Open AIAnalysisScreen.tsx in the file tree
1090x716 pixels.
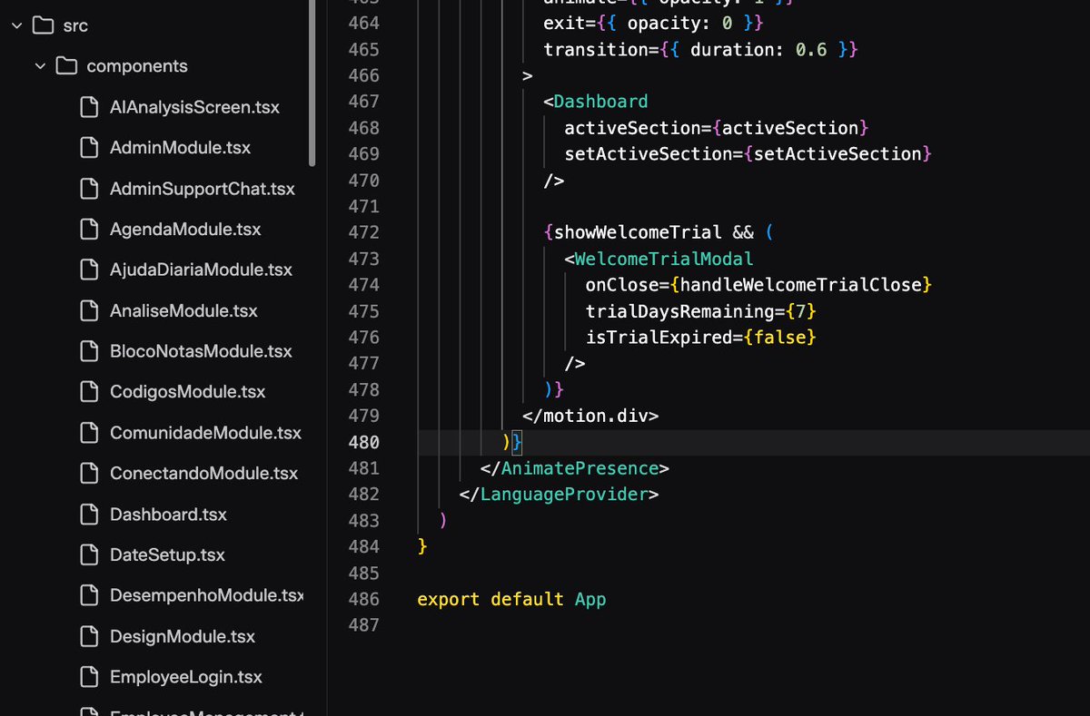194,107
